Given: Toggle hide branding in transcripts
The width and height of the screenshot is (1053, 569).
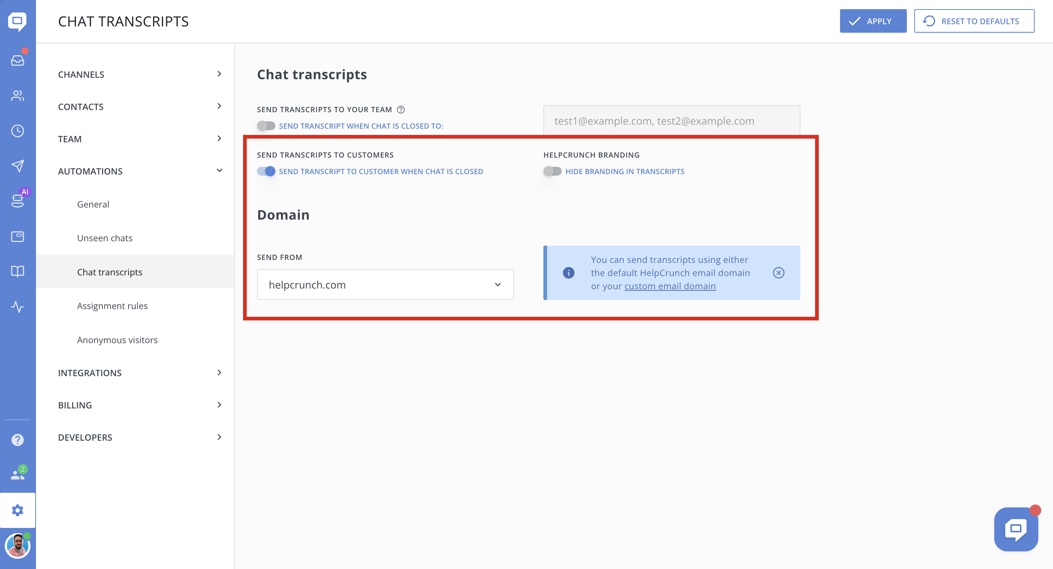Looking at the screenshot, I should pos(552,172).
